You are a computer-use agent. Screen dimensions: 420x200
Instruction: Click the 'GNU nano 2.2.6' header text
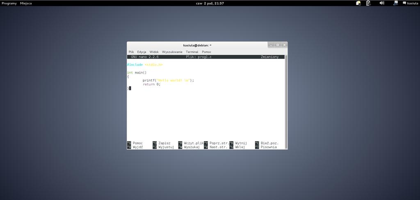(x=145, y=57)
